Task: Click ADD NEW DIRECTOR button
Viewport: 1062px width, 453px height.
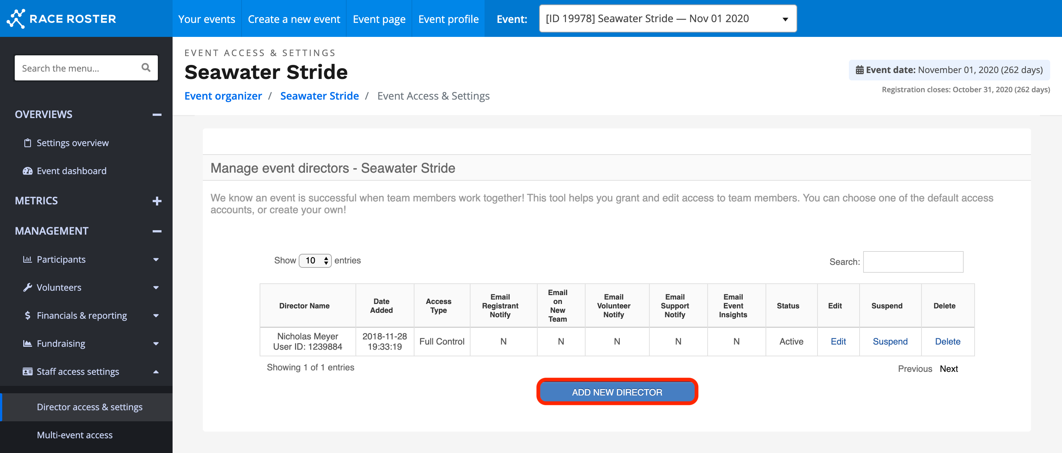Action: coord(617,392)
